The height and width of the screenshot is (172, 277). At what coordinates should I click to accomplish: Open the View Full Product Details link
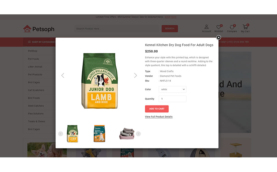(x=159, y=117)
